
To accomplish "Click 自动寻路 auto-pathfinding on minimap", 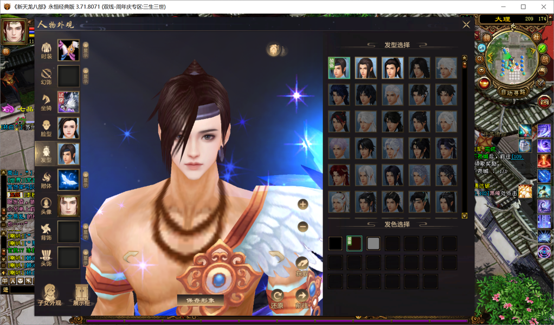I will [513, 93].
